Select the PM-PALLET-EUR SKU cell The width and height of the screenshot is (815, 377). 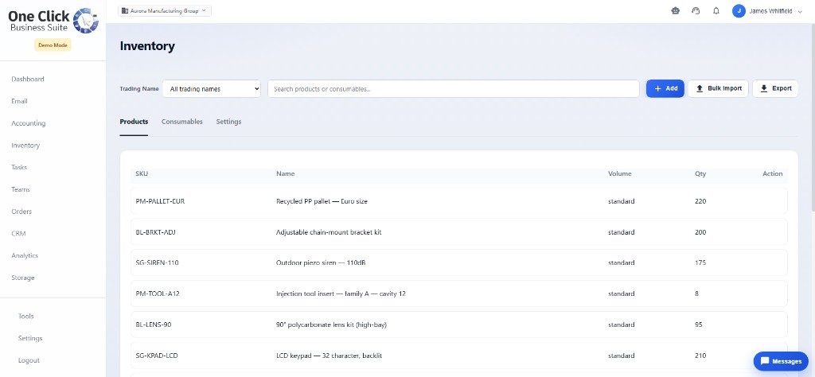[x=160, y=201]
